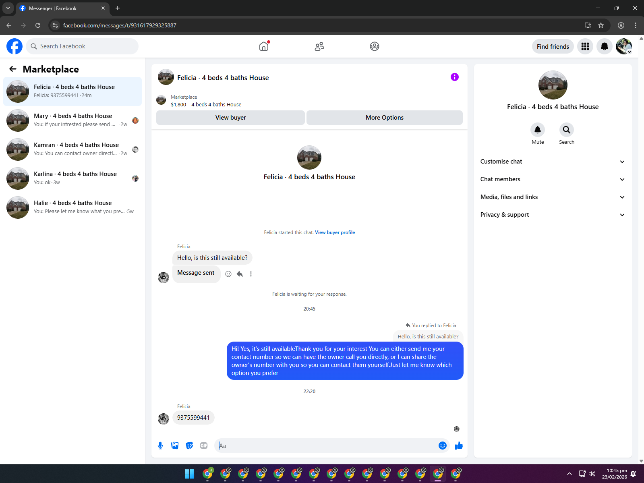The image size is (644, 483).
Task: Open the Windows Start button
Action: click(189, 474)
